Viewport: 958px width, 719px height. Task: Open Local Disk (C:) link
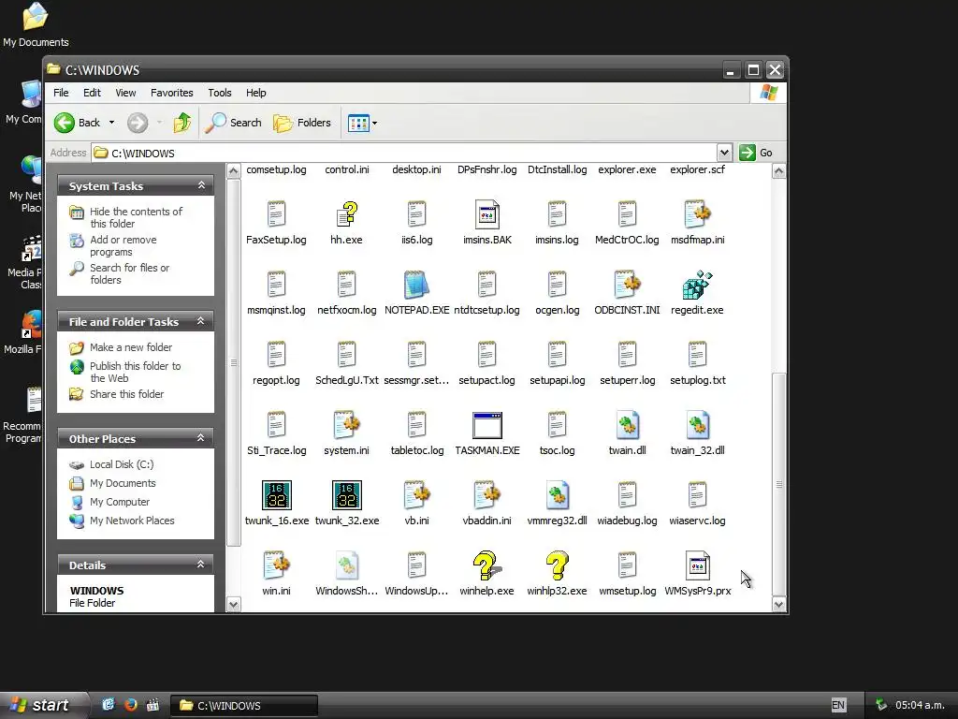pyautogui.click(x=122, y=464)
